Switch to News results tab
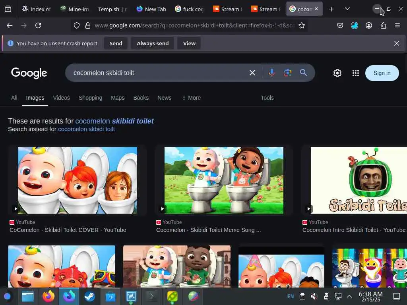 (x=164, y=98)
